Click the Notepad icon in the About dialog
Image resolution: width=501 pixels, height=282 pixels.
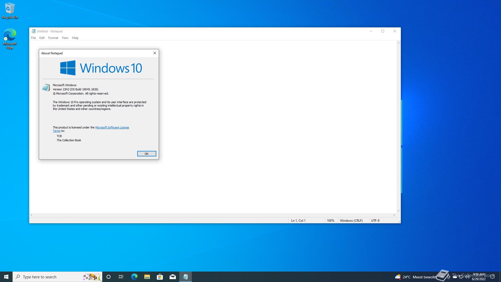click(x=46, y=87)
